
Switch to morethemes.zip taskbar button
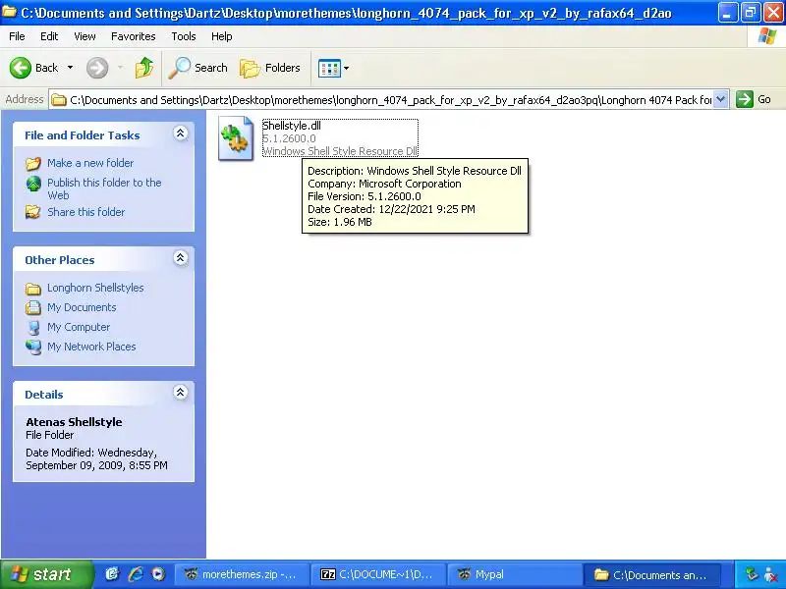[240, 574]
